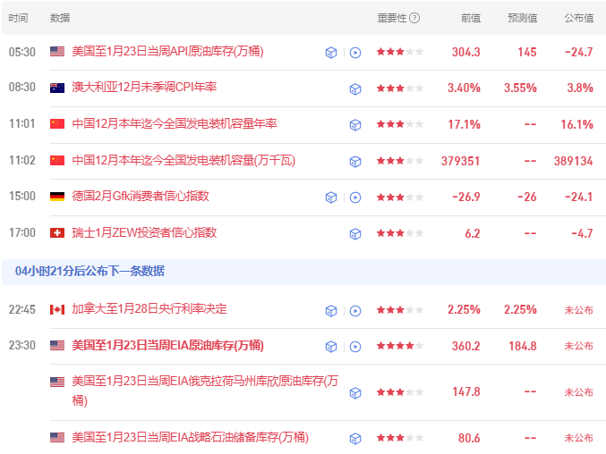606x454 pixels.
Task: Click the 22:45 time cell
Action: [22, 310]
